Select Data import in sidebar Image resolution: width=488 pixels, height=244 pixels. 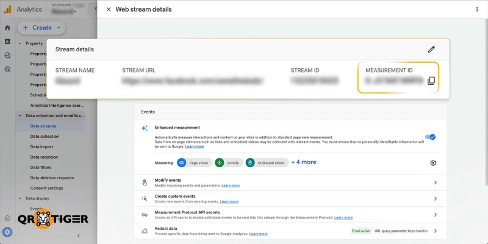click(x=41, y=146)
